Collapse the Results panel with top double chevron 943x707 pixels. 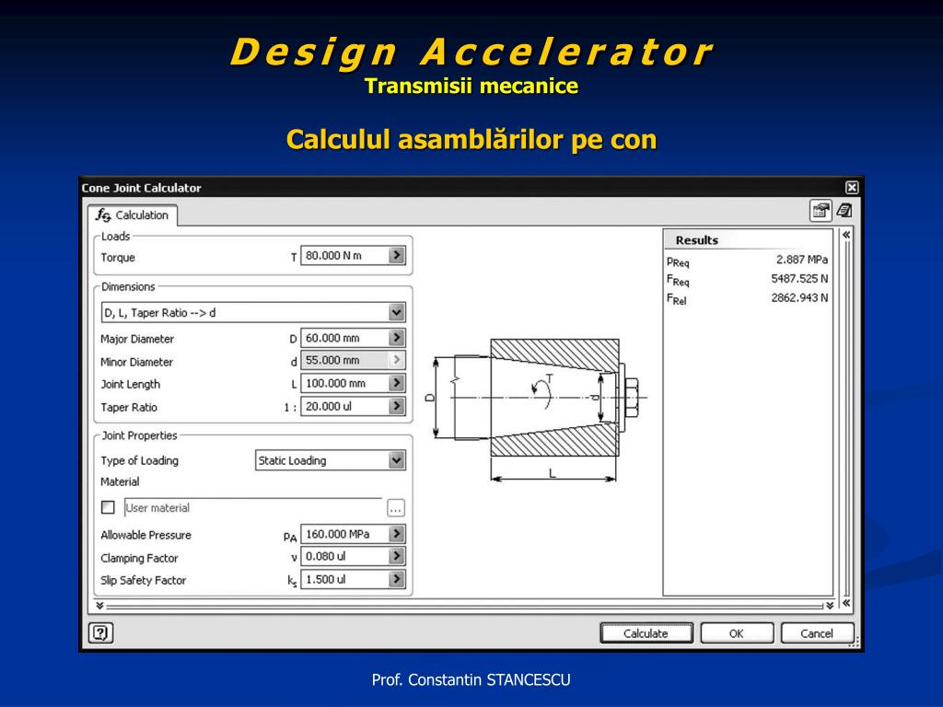coord(846,235)
